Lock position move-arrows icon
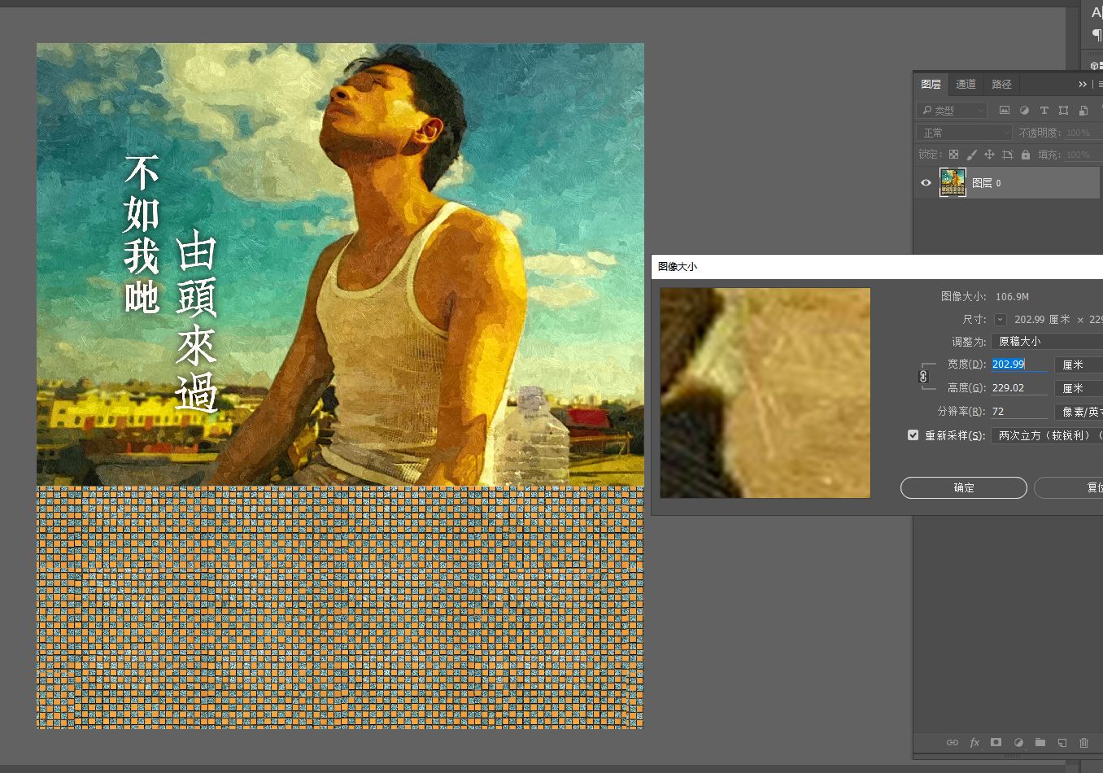 [x=989, y=154]
